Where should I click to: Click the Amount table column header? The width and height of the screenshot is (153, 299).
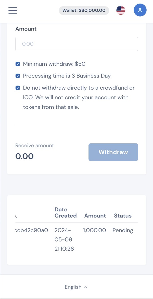click(x=95, y=216)
